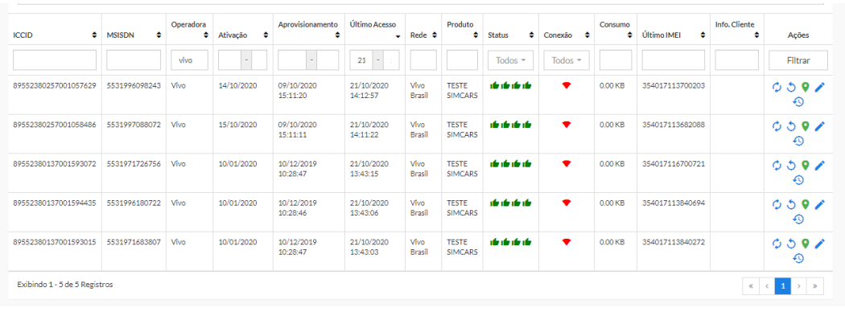Click reset arrow icon for MSISDN 5531997088072 row

pyautogui.click(x=791, y=126)
